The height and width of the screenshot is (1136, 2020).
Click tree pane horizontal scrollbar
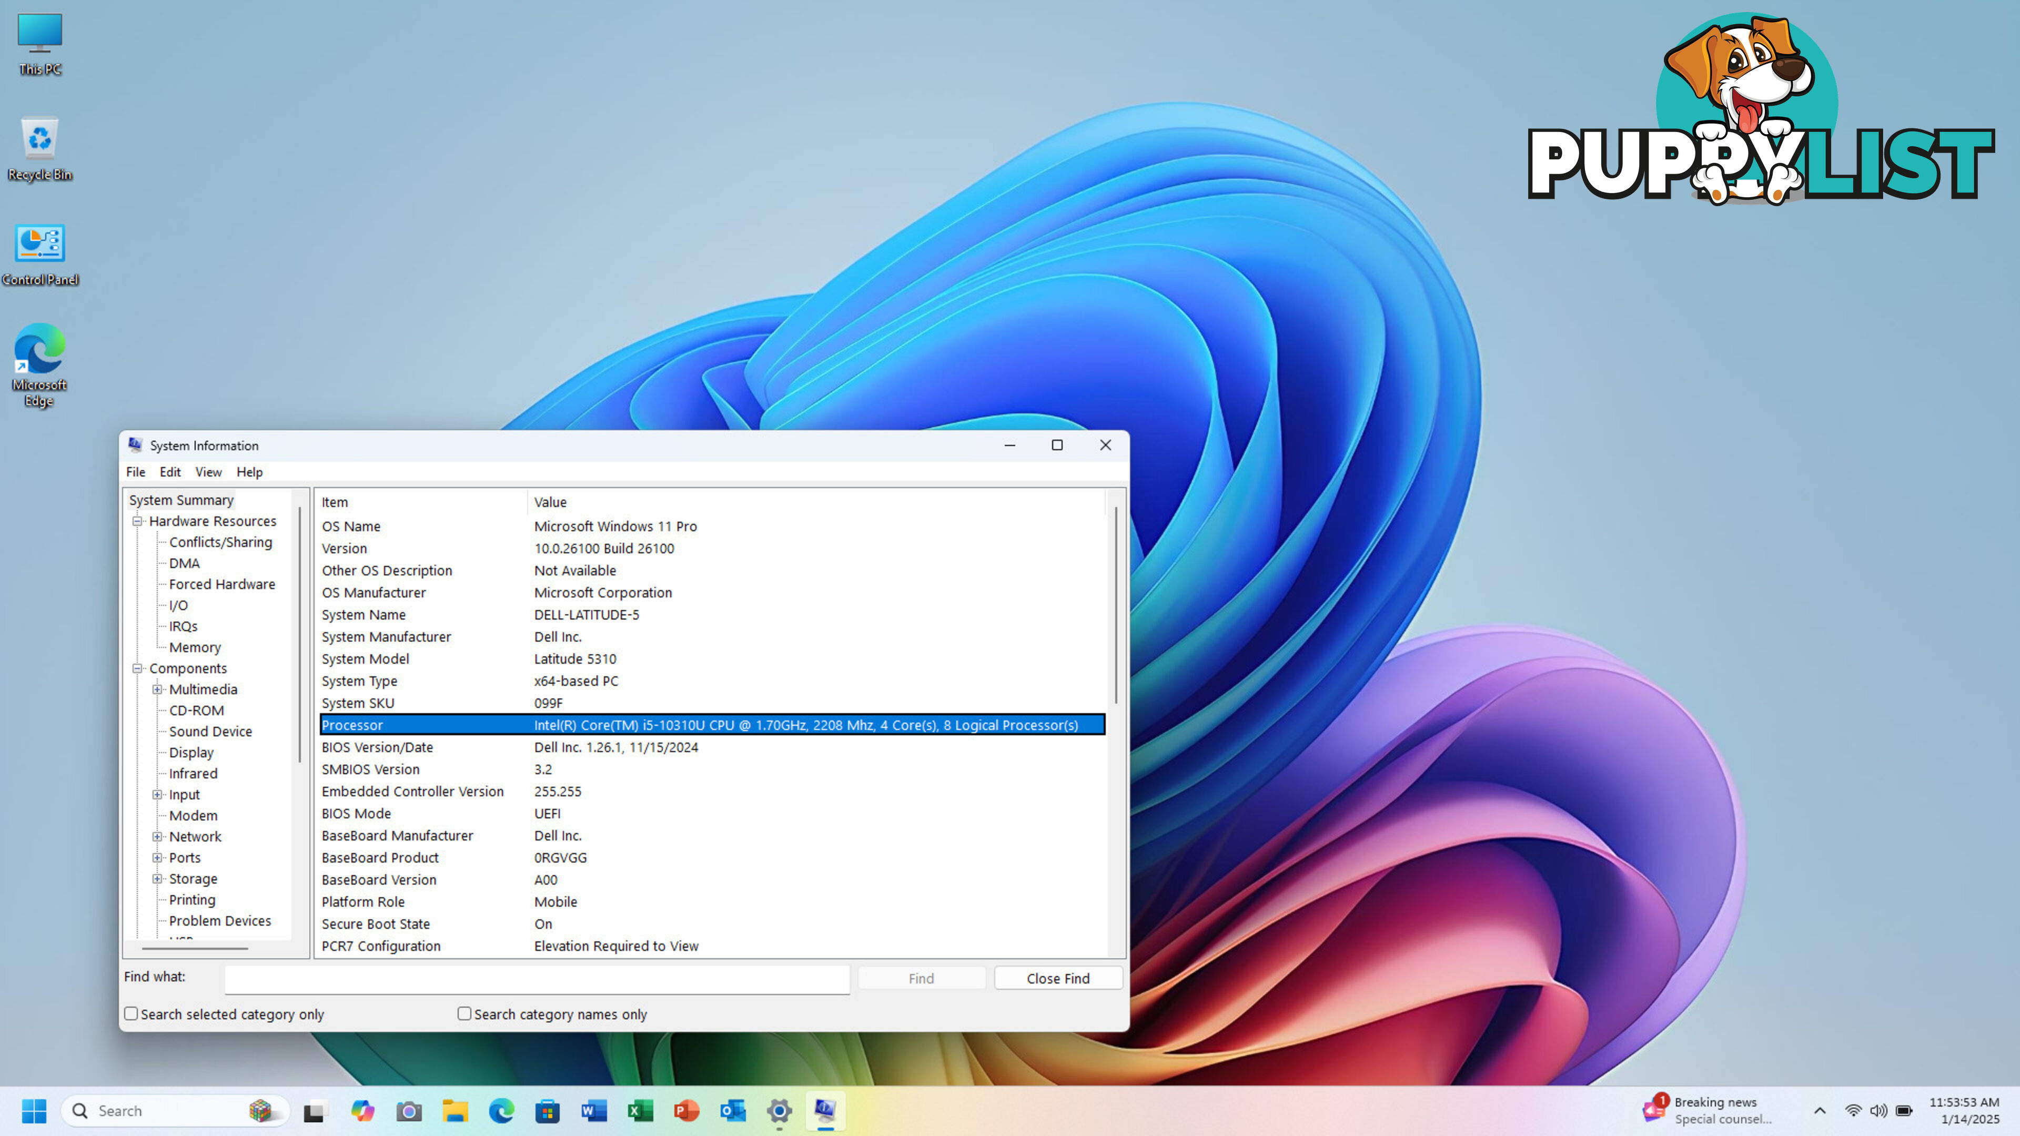coord(194,949)
